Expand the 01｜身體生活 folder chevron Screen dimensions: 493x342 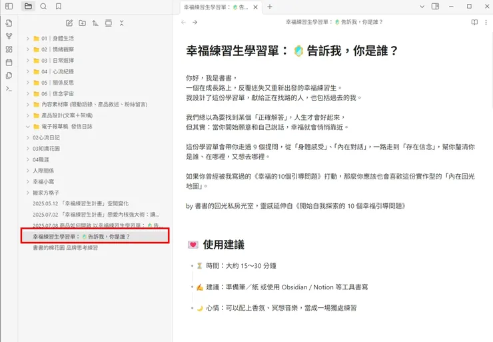coord(28,39)
